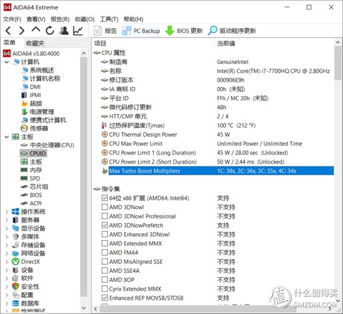The height and width of the screenshot is (314, 343).
Task: Click the refresh icon in the toolbar
Action: 50,31
